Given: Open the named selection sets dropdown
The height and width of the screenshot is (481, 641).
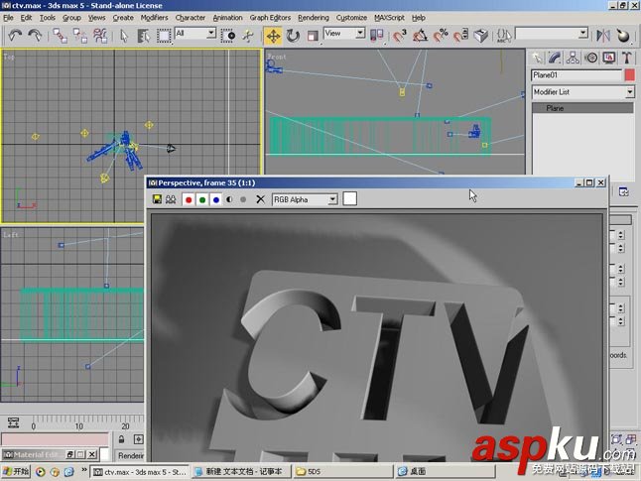Looking at the screenshot, I should (x=582, y=33).
